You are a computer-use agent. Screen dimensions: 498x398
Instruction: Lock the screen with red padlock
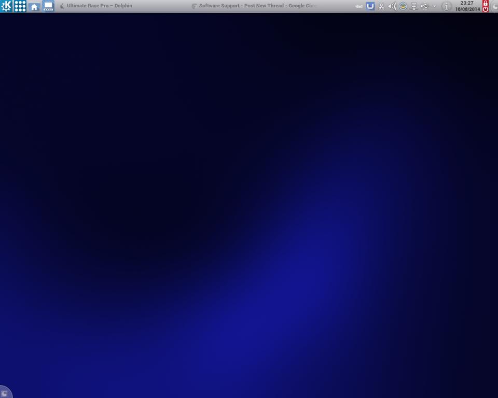coord(486,3)
